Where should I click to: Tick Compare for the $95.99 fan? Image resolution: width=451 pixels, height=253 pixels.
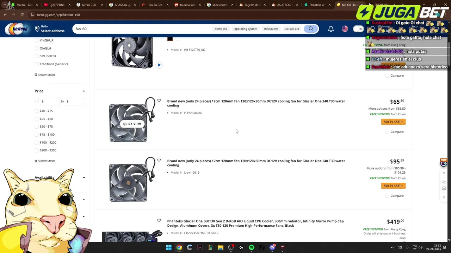point(388,196)
